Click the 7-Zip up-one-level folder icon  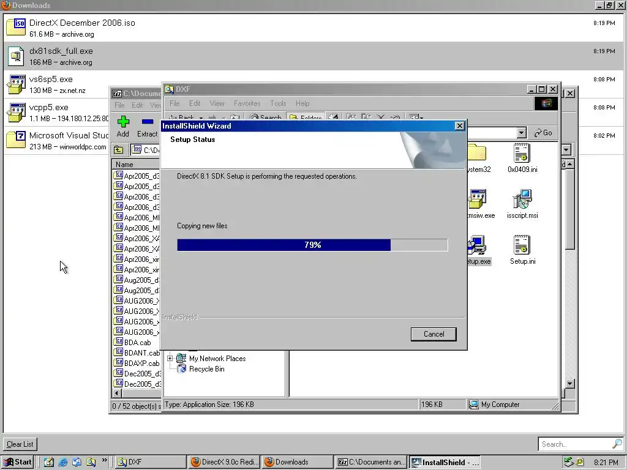click(118, 150)
